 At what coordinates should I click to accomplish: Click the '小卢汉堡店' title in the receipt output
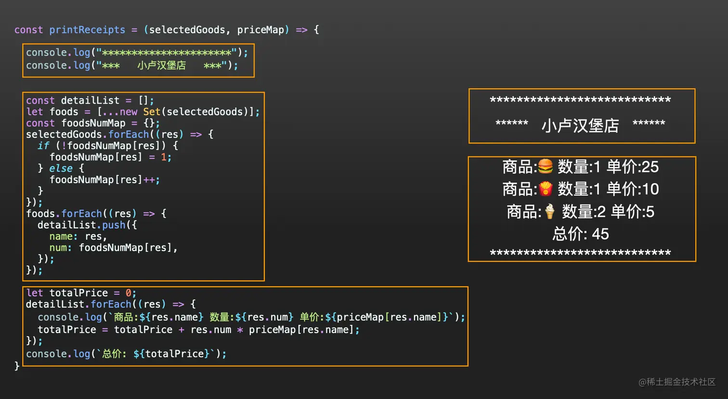coord(580,125)
